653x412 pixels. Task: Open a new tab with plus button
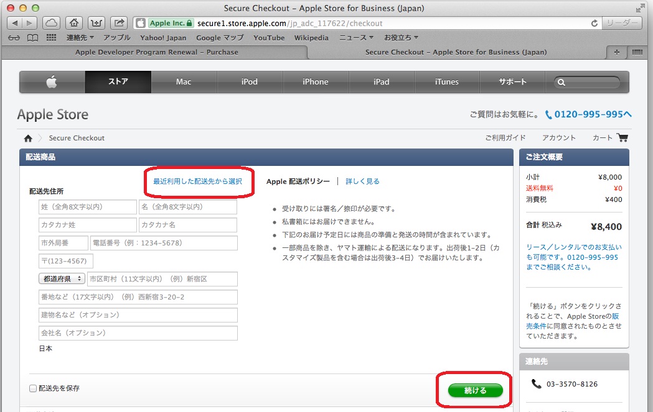pos(617,52)
